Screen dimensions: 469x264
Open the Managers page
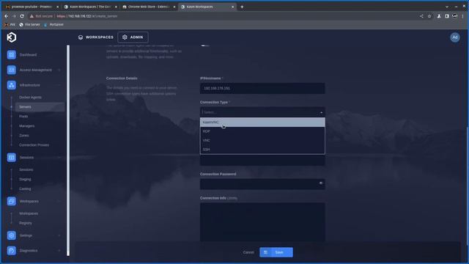26,126
